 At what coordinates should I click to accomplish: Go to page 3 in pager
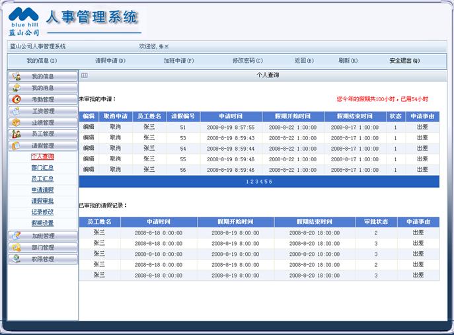pyautogui.click(x=256, y=182)
